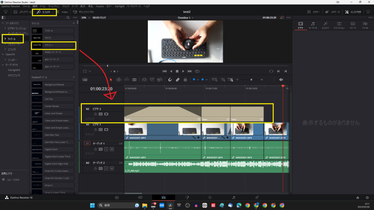Collapse the Fusionタイトル list section
Viewport: 374px width, 210px height.
coord(74,77)
